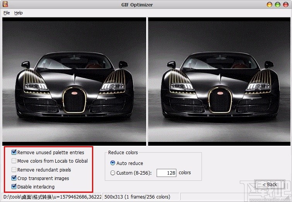The height and width of the screenshot is (202, 292).
Task: Click the custom colors count field
Action: click(x=166, y=173)
